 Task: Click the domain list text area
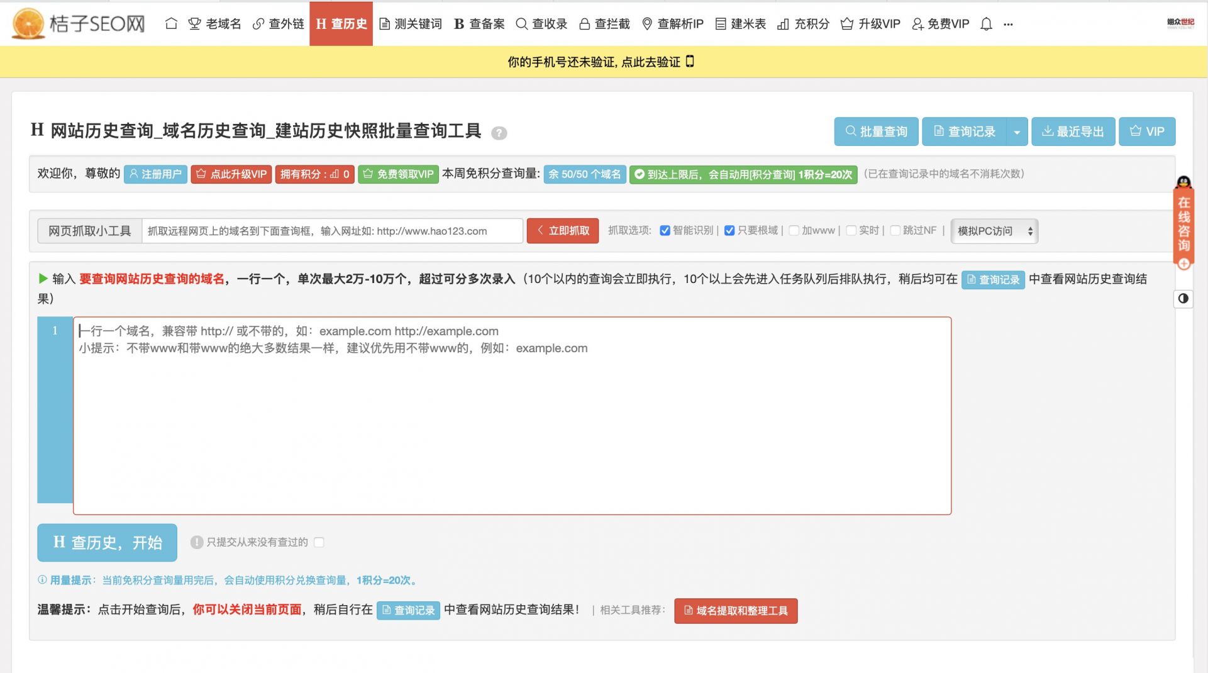point(512,416)
